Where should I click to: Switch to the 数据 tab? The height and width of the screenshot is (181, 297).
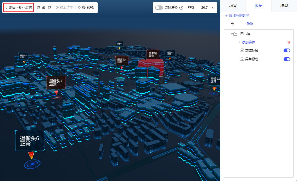click(x=258, y=6)
